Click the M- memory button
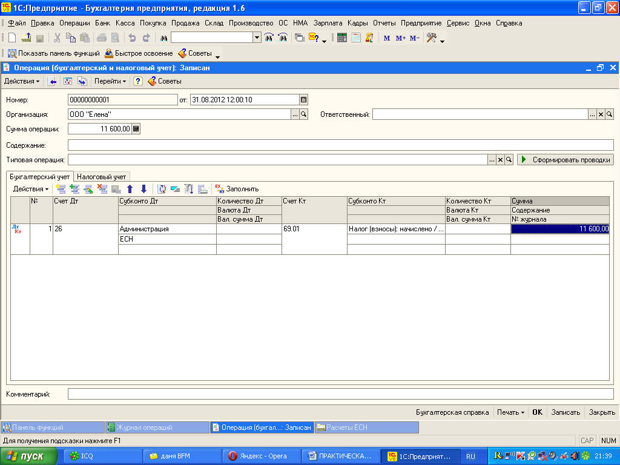Viewport: 620px width, 465px height. coord(414,38)
